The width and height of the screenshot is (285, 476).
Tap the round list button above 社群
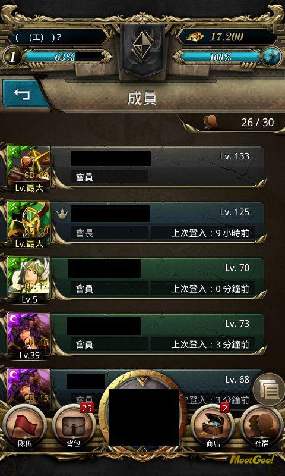pyautogui.click(x=268, y=390)
